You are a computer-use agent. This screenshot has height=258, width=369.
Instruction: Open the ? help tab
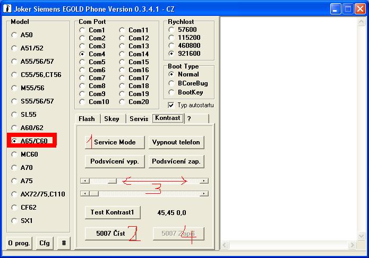197,119
